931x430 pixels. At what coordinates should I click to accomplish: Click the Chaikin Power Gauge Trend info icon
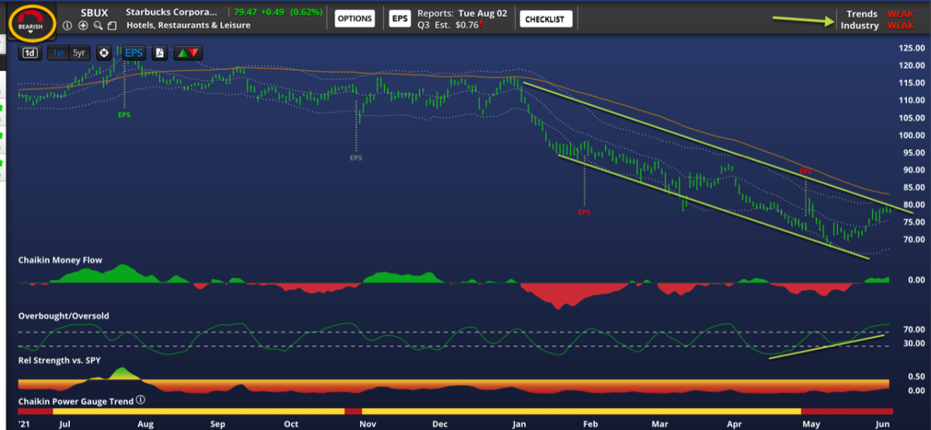140,401
